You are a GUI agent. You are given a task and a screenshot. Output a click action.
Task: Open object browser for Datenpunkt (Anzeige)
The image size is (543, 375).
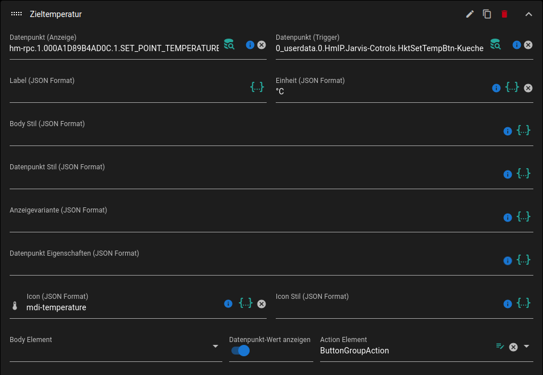point(229,44)
